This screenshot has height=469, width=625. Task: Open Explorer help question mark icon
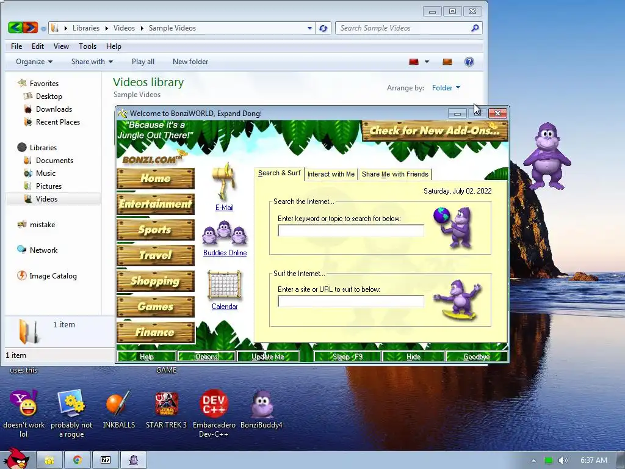coord(469,62)
